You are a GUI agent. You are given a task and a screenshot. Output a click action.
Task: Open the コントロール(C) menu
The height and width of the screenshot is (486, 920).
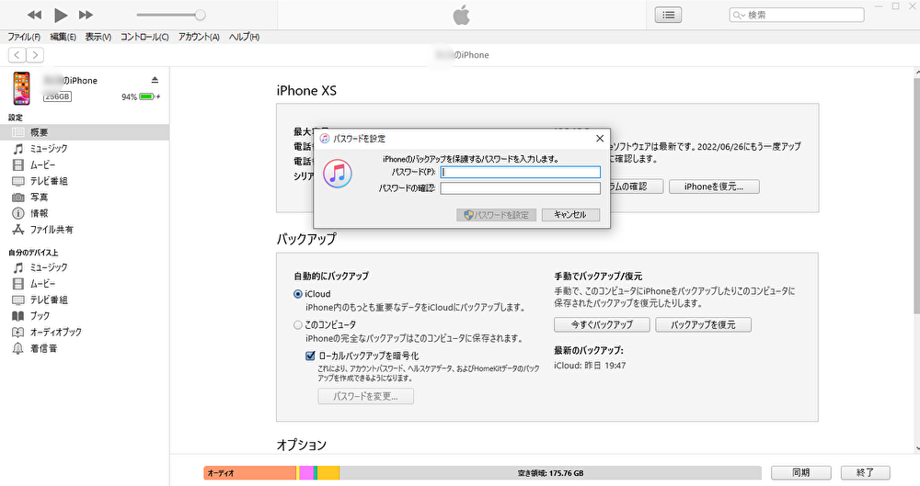point(144,37)
